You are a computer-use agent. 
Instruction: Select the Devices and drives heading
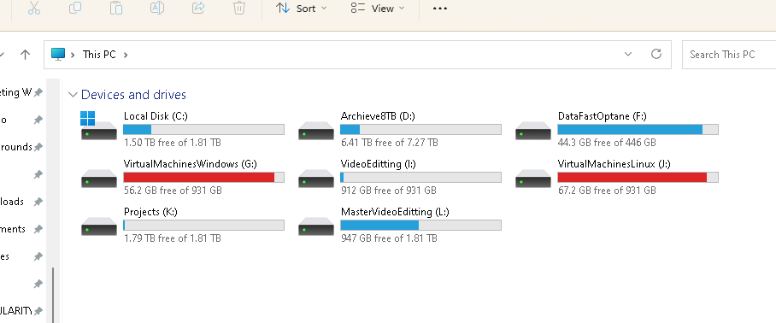click(x=133, y=95)
